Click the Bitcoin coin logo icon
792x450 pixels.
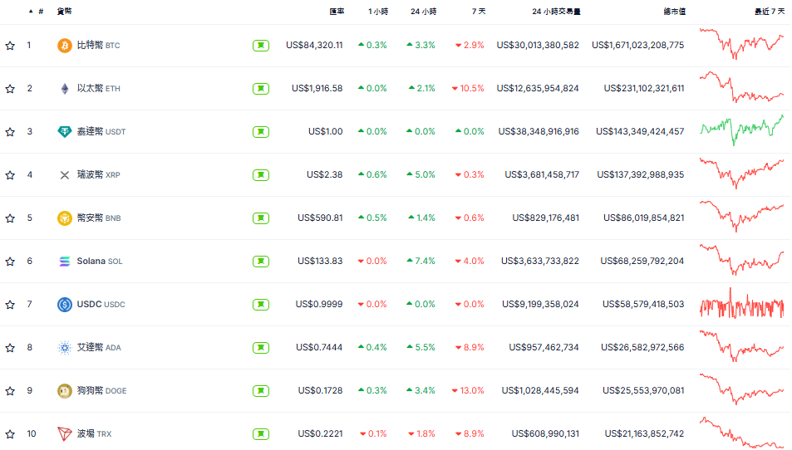click(64, 46)
